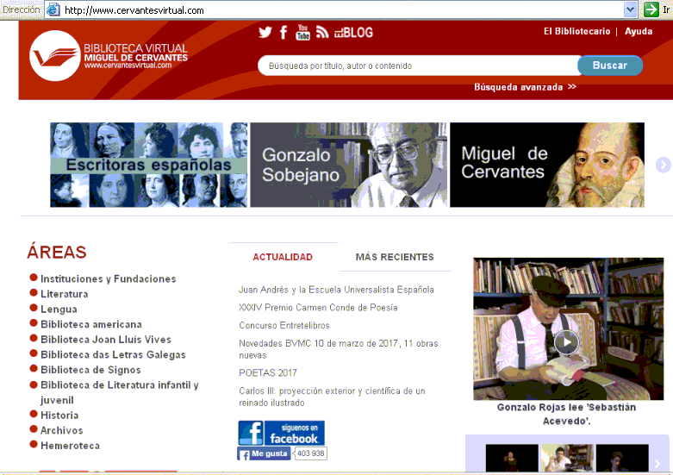Viewport: 673px width, 475px height.
Task: Click the Internet Explorer page icon
Action: point(53,9)
